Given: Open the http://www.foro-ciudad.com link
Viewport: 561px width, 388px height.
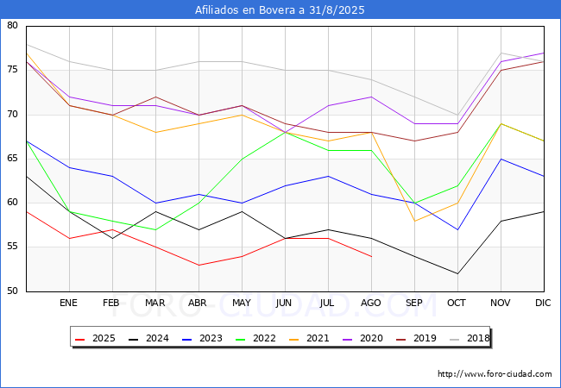Looking at the screenshot, I should click(x=495, y=374).
